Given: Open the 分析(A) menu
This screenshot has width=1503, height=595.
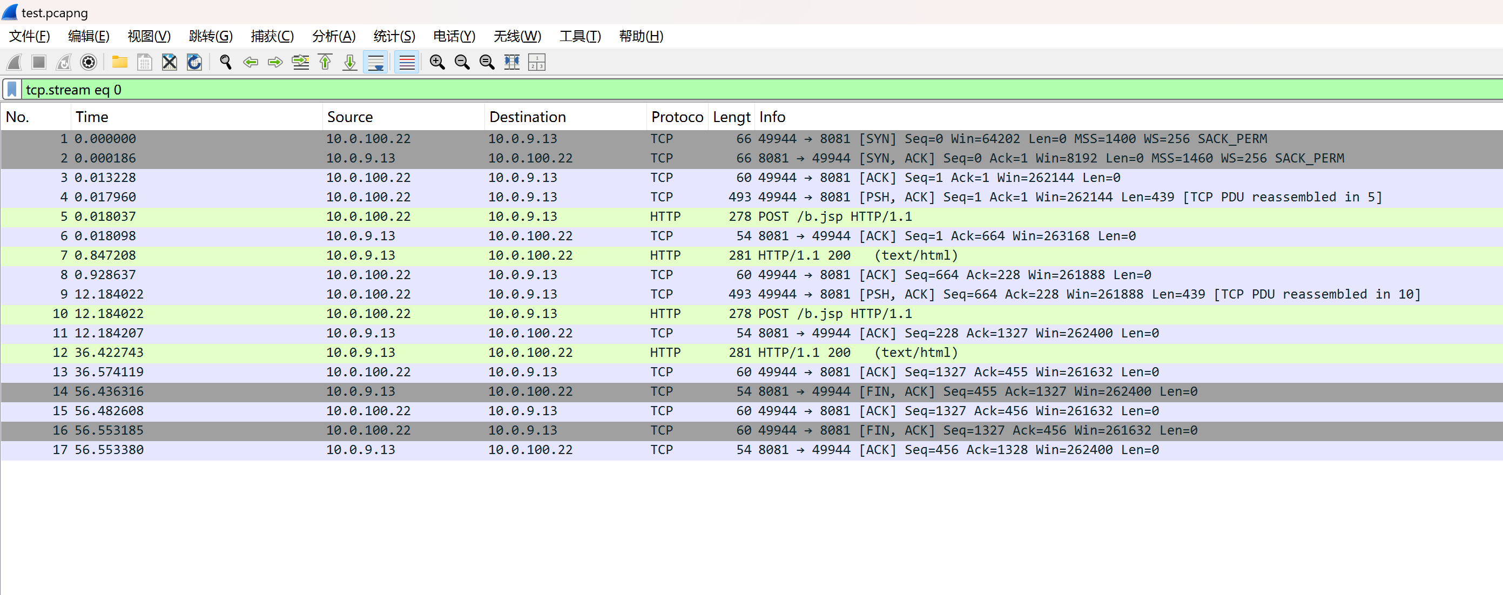Looking at the screenshot, I should pos(333,36).
